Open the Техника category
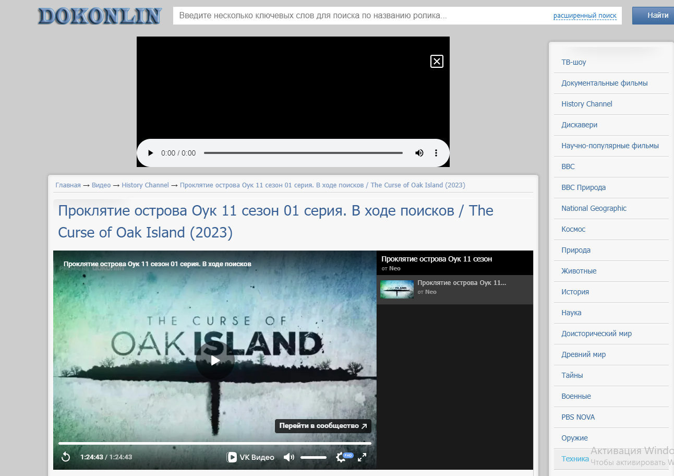This screenshot has width=674, height=476. tap(575, 459)
